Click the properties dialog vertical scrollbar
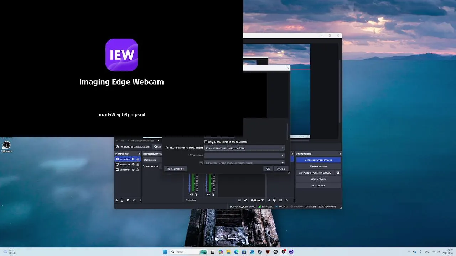The height and width of the screenshot is (256, 456). tap(287, 132)
